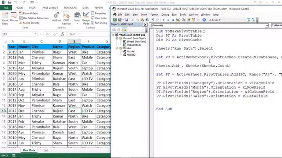Screen dimensions: 282x158
Task: Open the VBA Format menu
Action: coord(154,14)
